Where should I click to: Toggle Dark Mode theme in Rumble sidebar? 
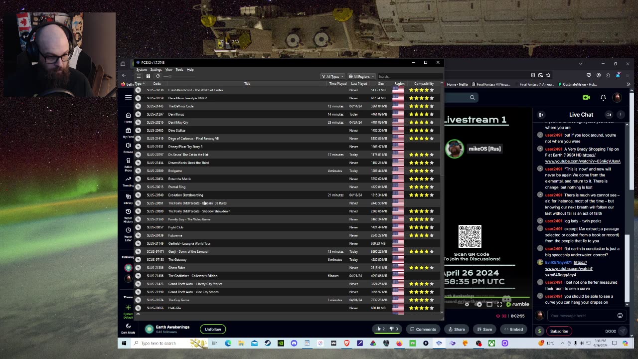(128, 328)
